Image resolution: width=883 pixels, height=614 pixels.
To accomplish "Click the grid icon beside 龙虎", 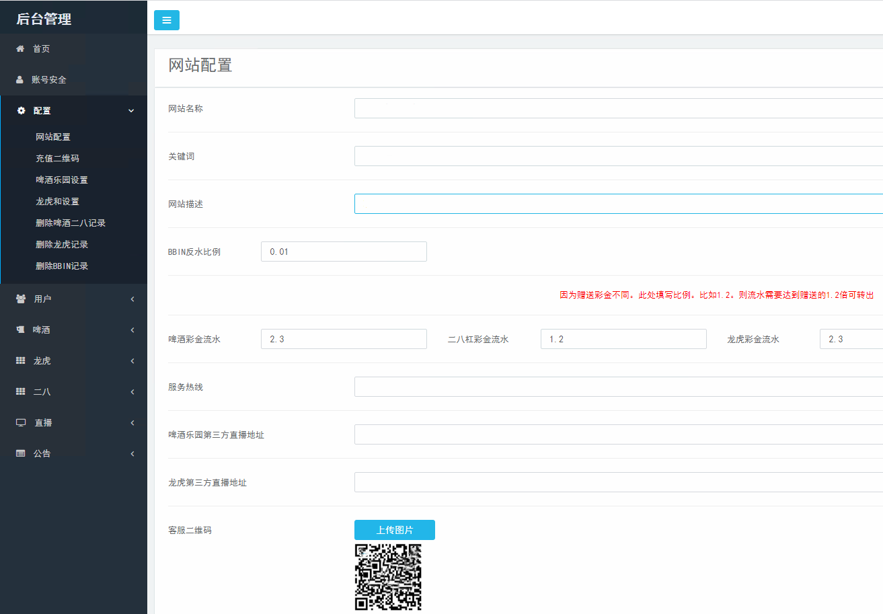I will tap(21, 360).
